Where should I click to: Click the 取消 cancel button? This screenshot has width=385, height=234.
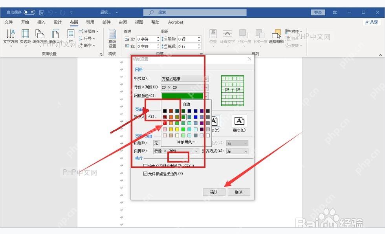click(x=239, y=192)
